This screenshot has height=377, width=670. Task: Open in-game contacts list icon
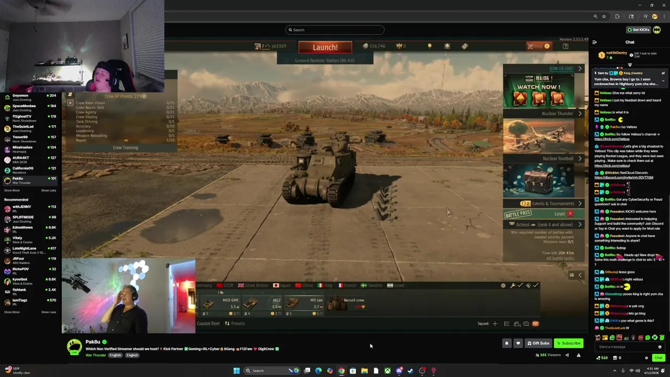pos(517,324)
